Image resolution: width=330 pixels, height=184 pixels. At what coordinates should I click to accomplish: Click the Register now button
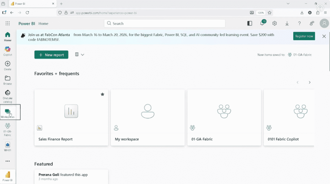304,36
